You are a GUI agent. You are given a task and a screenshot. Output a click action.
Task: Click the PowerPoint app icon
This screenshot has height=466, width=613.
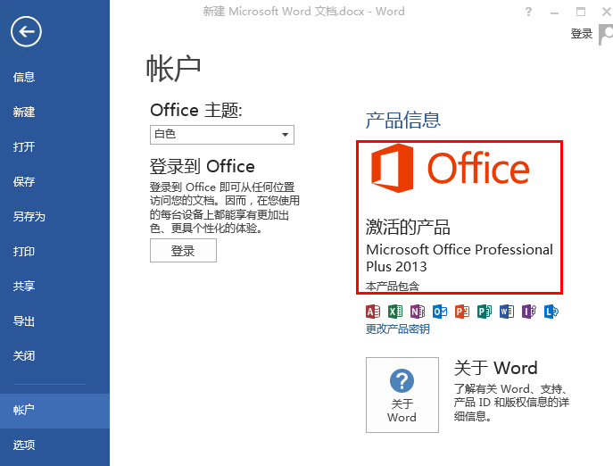[462, 312]
